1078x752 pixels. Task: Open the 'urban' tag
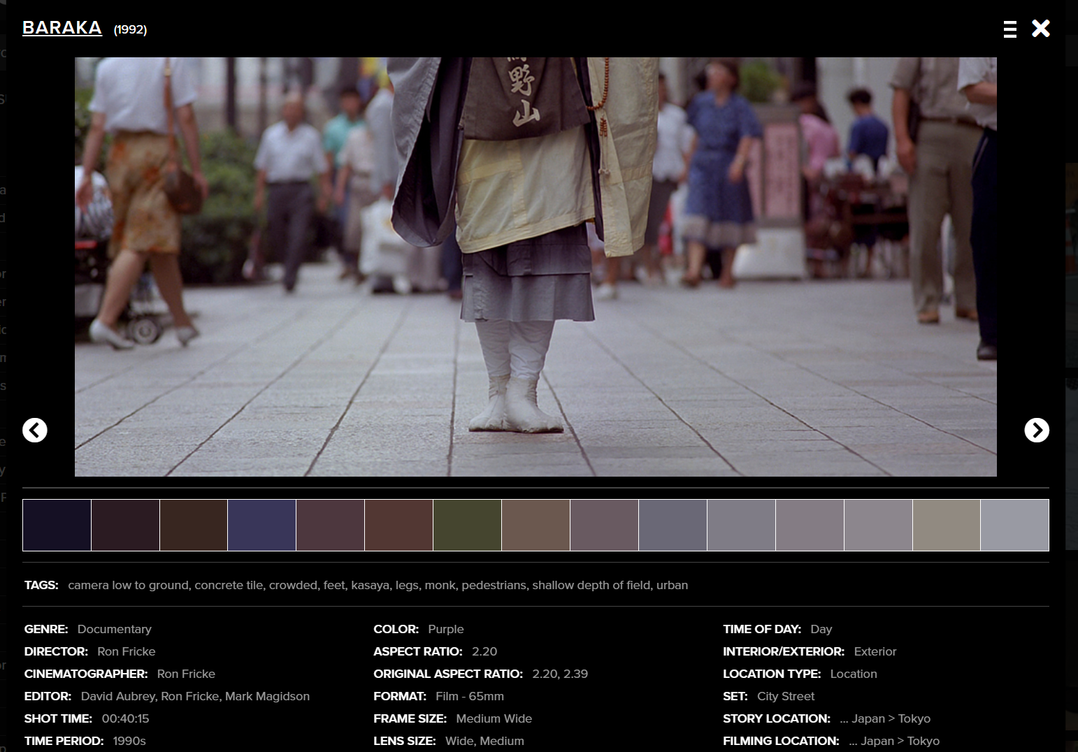[672, 585]
